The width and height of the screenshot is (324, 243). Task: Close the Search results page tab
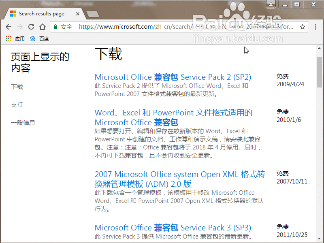(x=78, y=14)
